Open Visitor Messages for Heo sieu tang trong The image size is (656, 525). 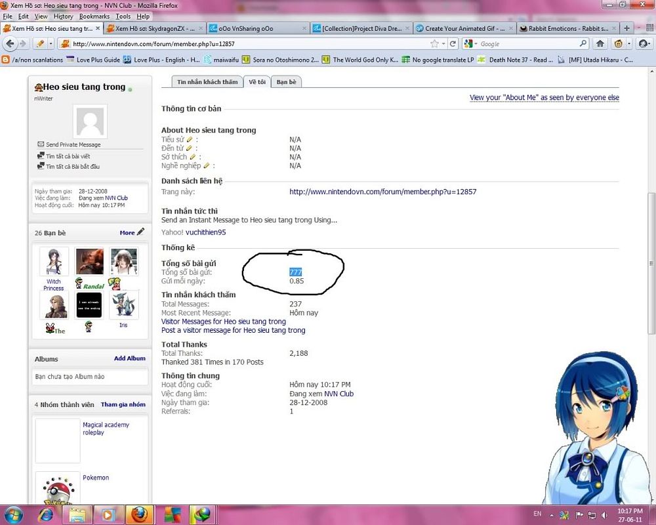point(224,322)
